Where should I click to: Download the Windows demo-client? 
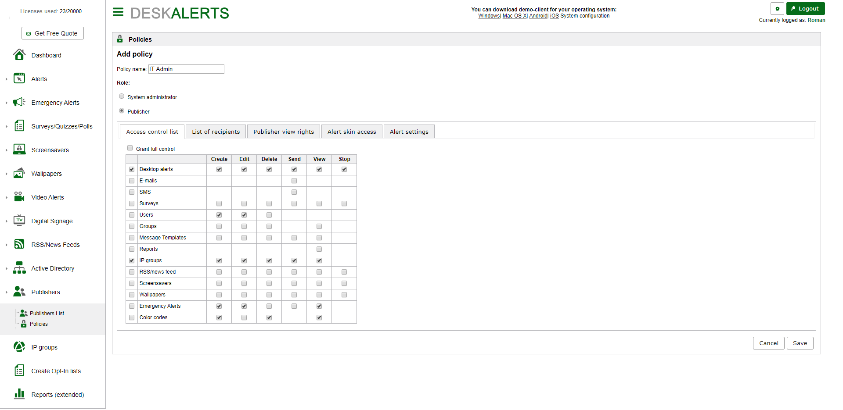pos(488,15)
